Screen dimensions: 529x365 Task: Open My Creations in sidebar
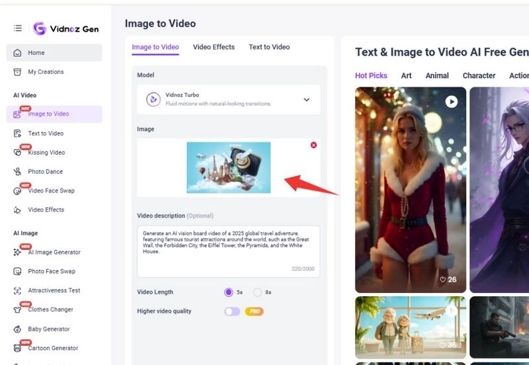[x=54, y=72]
